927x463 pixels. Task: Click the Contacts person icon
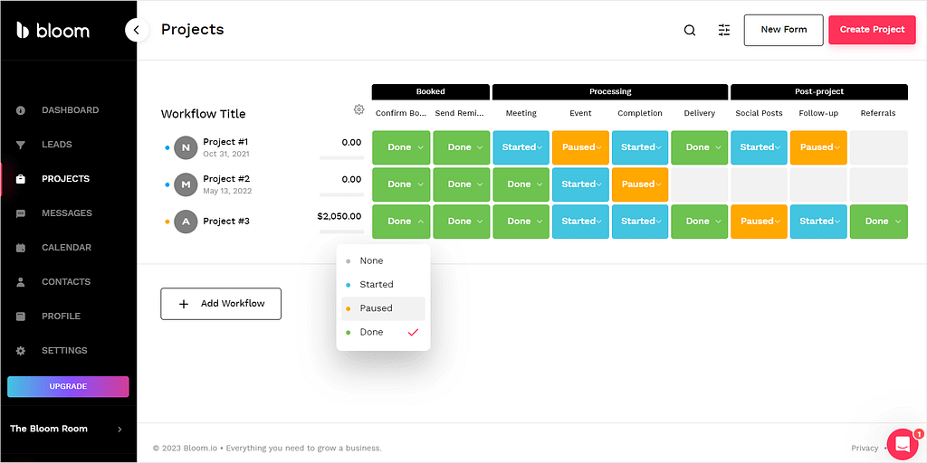coord(21,282)
